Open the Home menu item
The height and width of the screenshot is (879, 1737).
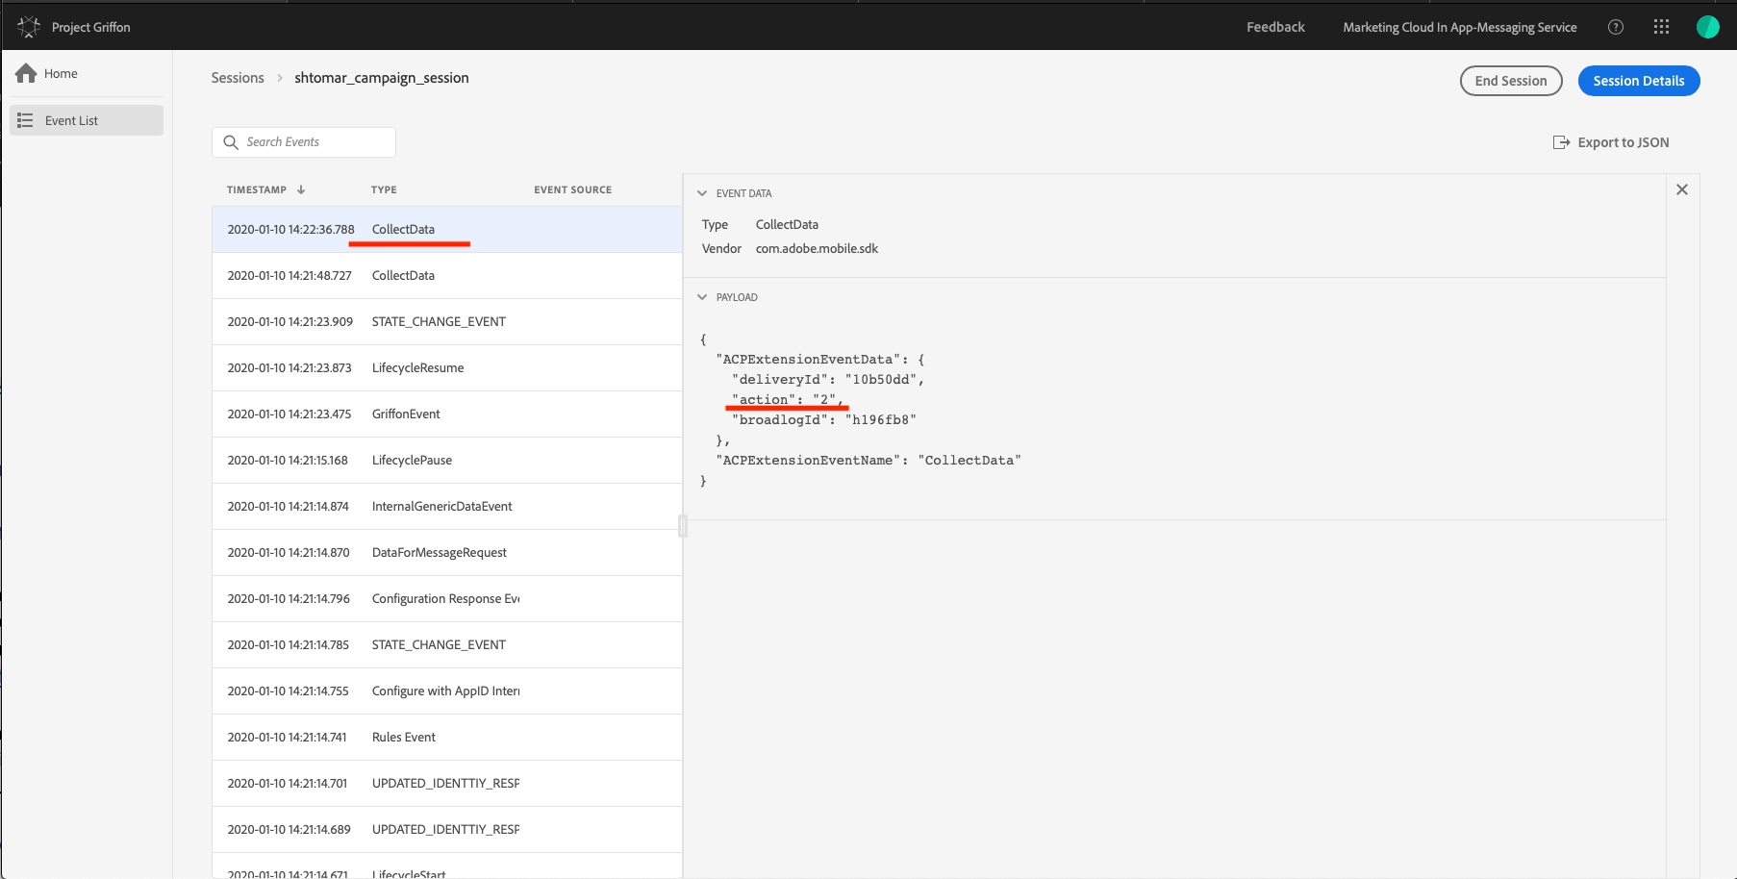[87, 73]
